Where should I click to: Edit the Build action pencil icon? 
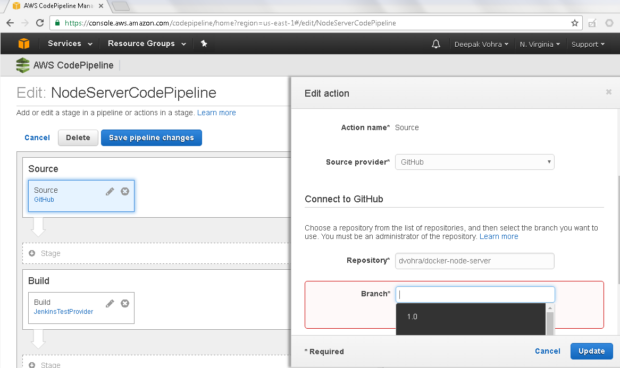click(x=110, y=303)
